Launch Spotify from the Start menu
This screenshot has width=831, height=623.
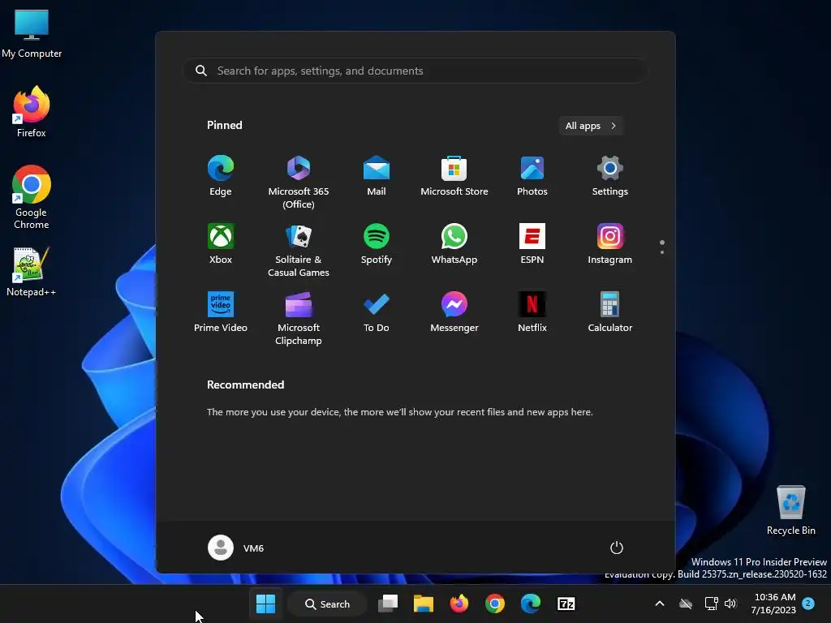pos(377,243)
